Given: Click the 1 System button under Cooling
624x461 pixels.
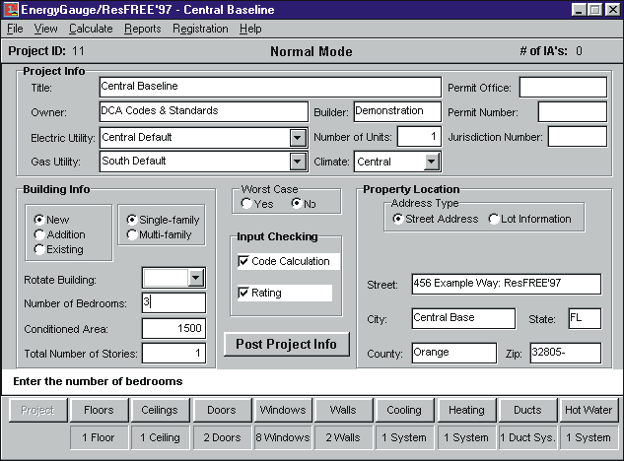Looking at the screenshot, I should tap(404, 437).
